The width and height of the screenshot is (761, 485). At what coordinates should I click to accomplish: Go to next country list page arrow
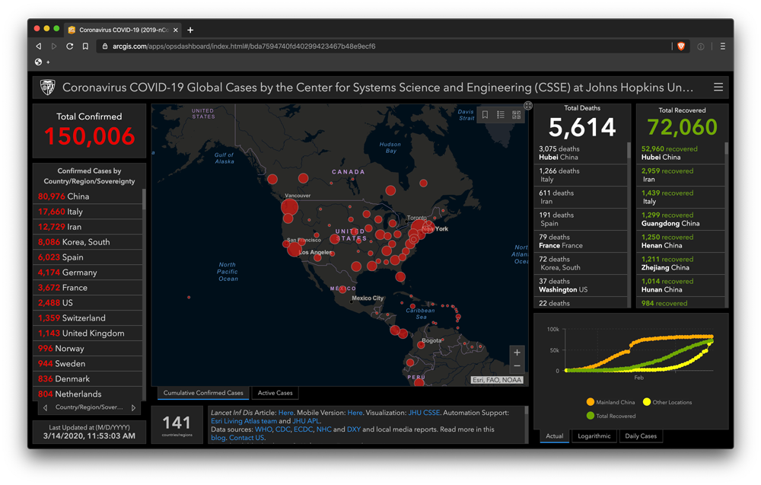[x=133, y=408]
